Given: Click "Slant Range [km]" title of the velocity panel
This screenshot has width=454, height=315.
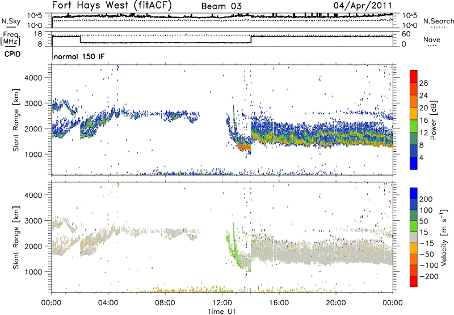Looking at the screenshot, I should point(16,238).
